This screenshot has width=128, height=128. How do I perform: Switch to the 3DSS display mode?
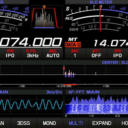point(24,123)
